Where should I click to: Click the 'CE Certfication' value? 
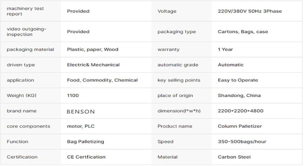[86, 157]
